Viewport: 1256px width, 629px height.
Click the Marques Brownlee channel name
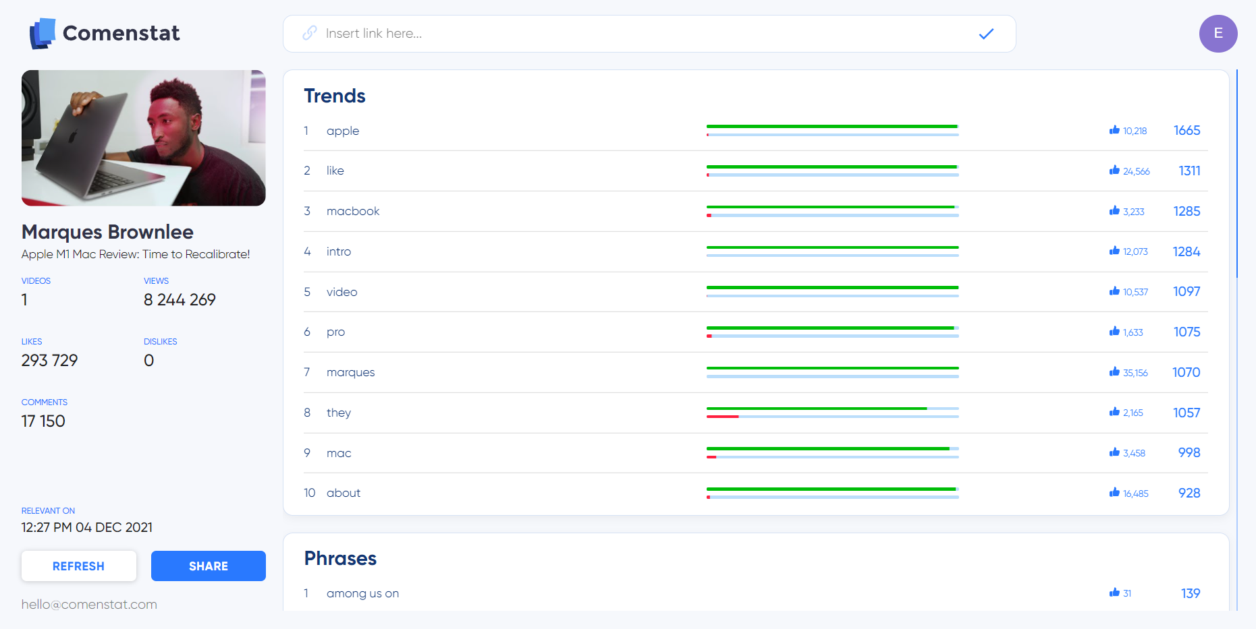pyautogui.click(x=107, y=232)
